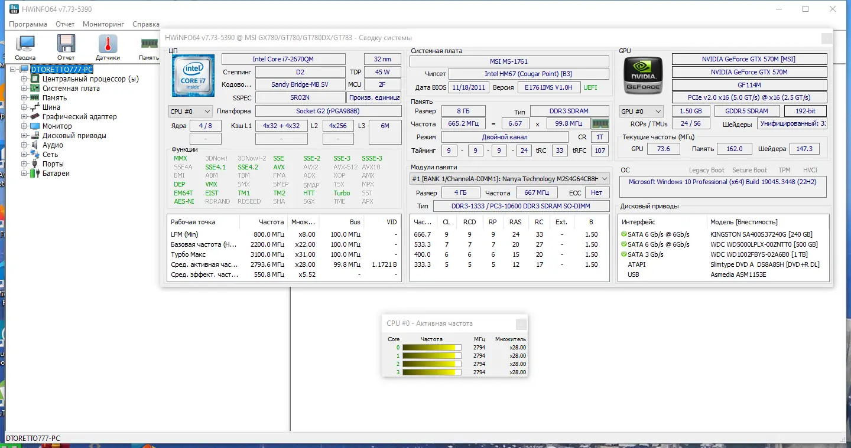
Task: Click the Intel Core i7 CPU badge
Action: pyautogui.click(x=193, y=76)
